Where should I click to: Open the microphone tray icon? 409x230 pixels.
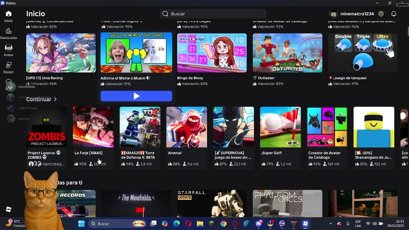coord(348,224)
